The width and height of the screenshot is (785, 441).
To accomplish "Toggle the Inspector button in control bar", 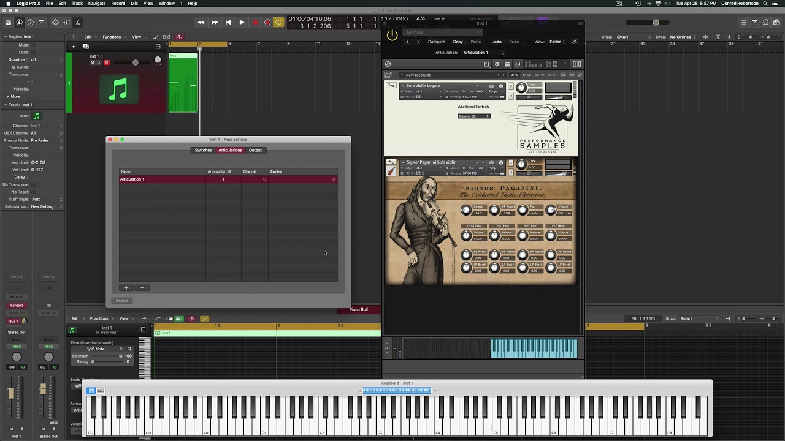I will (x=19, y=23).
